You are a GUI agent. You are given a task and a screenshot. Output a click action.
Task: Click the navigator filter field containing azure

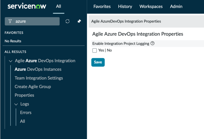(x=32, y=21)
